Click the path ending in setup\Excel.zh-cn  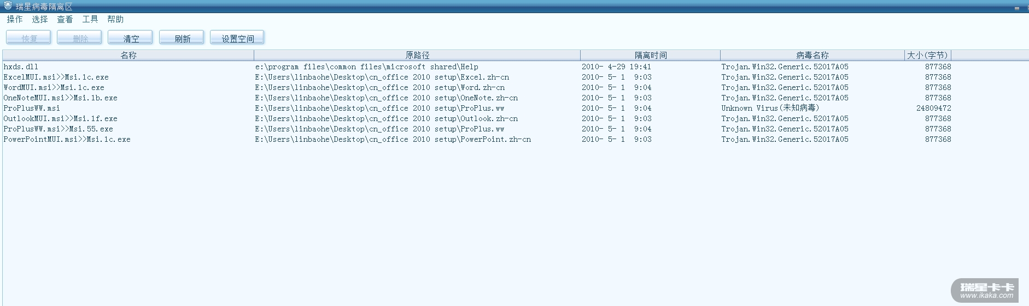tap(382, 77)
